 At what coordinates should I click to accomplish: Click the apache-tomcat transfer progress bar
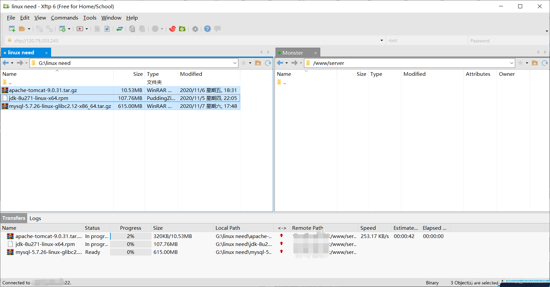pos(131,236)
